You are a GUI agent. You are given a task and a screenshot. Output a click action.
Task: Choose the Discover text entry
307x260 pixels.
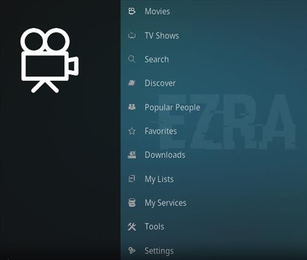[160, 83]
